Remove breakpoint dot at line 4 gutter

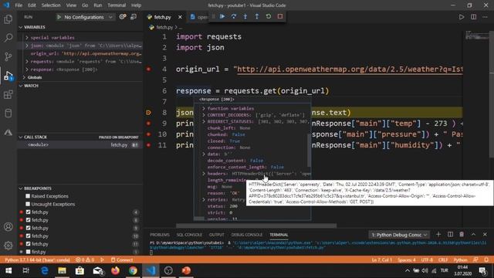pyautogui.click(x=149, y=69)
